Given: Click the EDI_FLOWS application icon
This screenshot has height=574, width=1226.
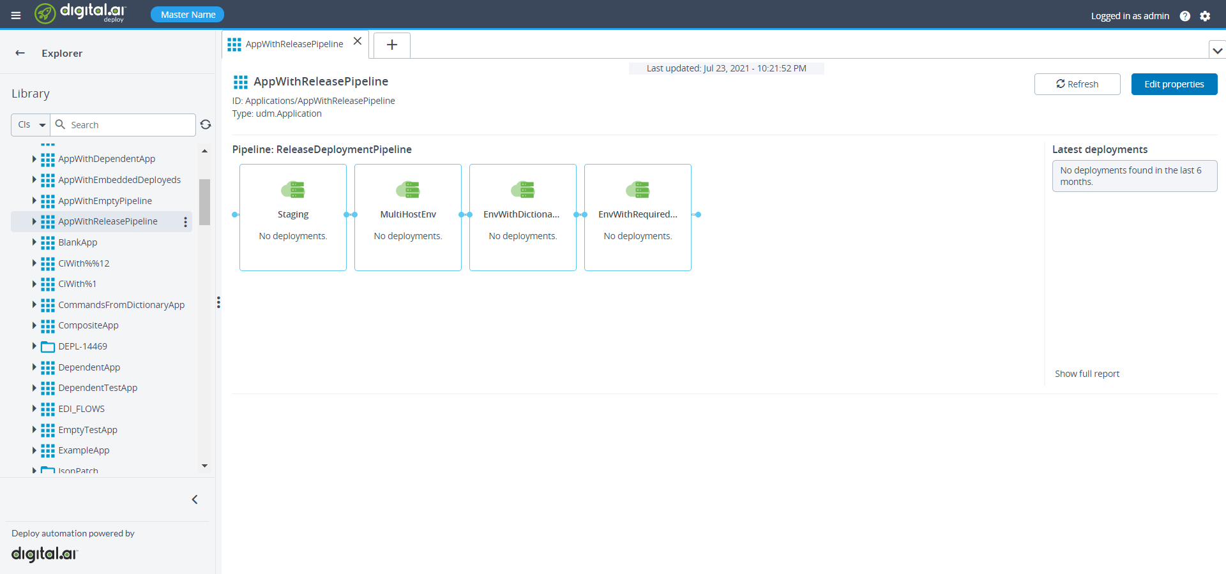Looking at the screenshot, I should [x=48, y=409].
